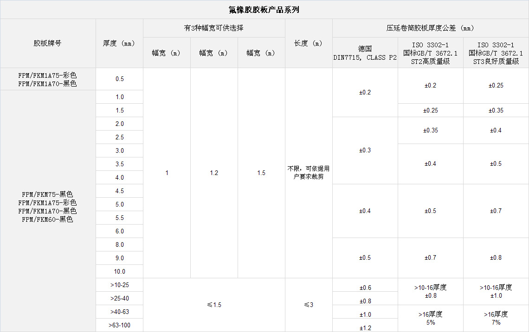
Task: Select the ±1.2 tolerance cell
Action: (365, 328)
